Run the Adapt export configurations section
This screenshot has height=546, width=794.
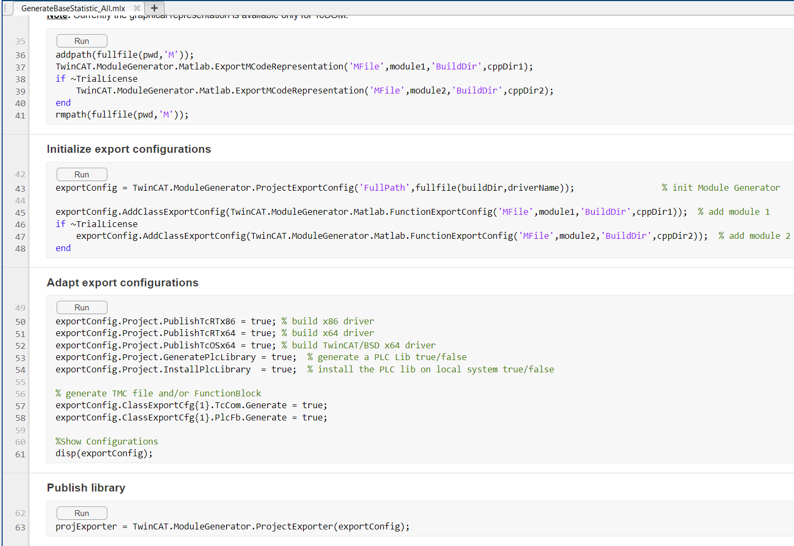click(82, 308)
